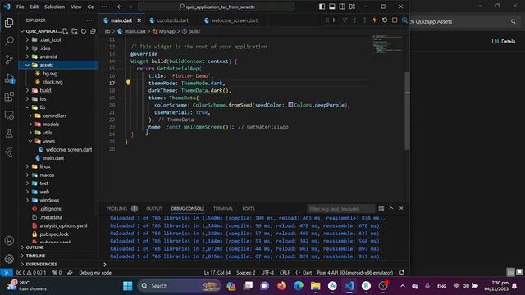Click Step Into debug button
This screenshot has height=295, width=525.
pyautogui.click(x=354, y=20)
